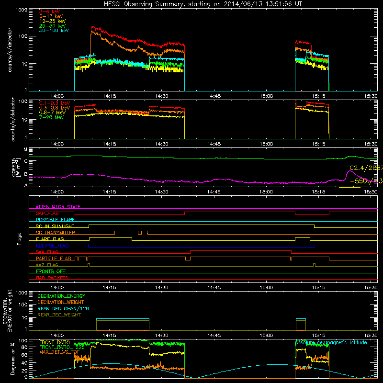Select the "Degrees or %" axis label
Image resolution: width=383 pixels, height=383 pixels.
[12, 359]
